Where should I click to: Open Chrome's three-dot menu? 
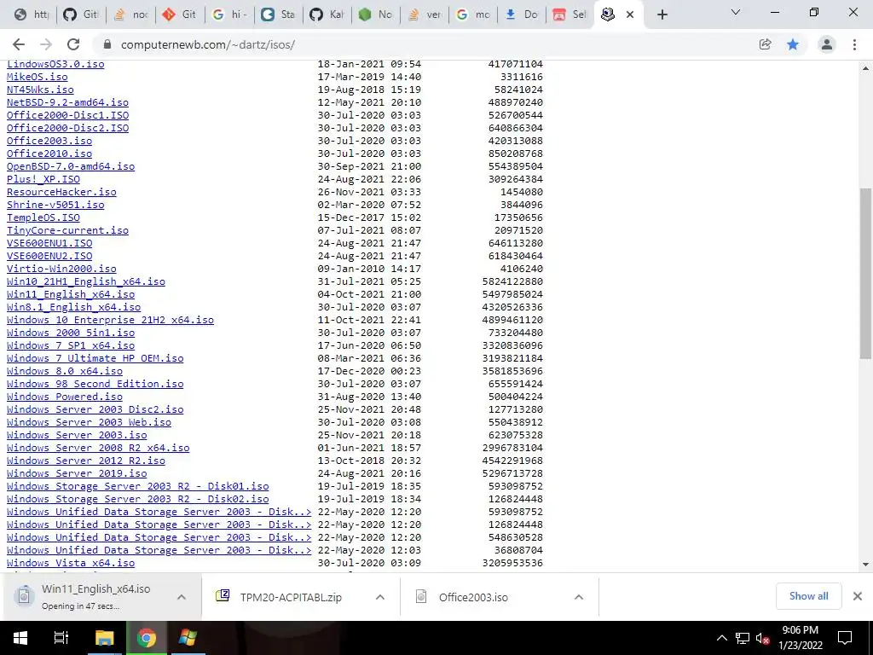pos(854,44)
